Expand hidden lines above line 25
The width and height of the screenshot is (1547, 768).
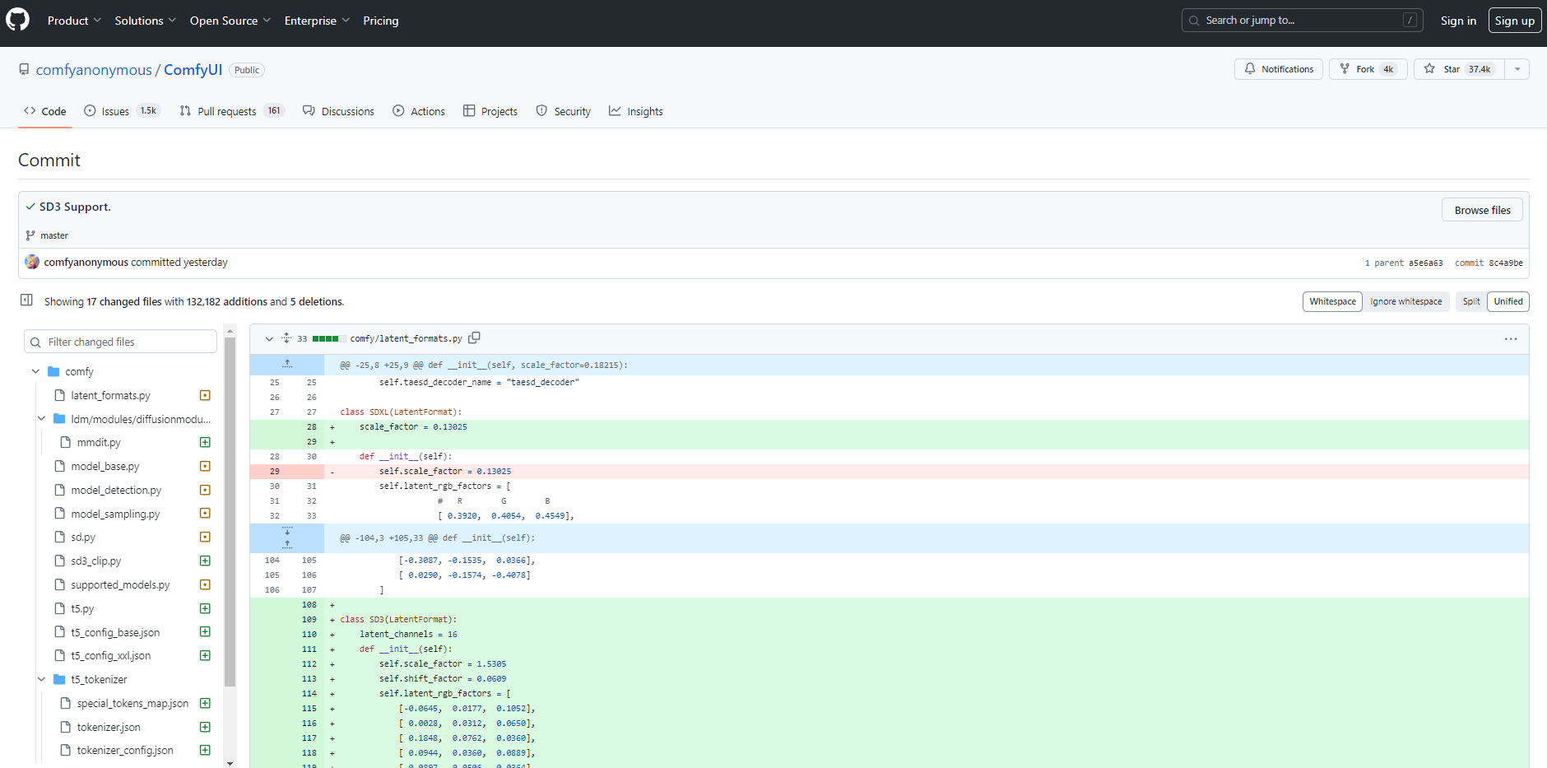point(287,365)
